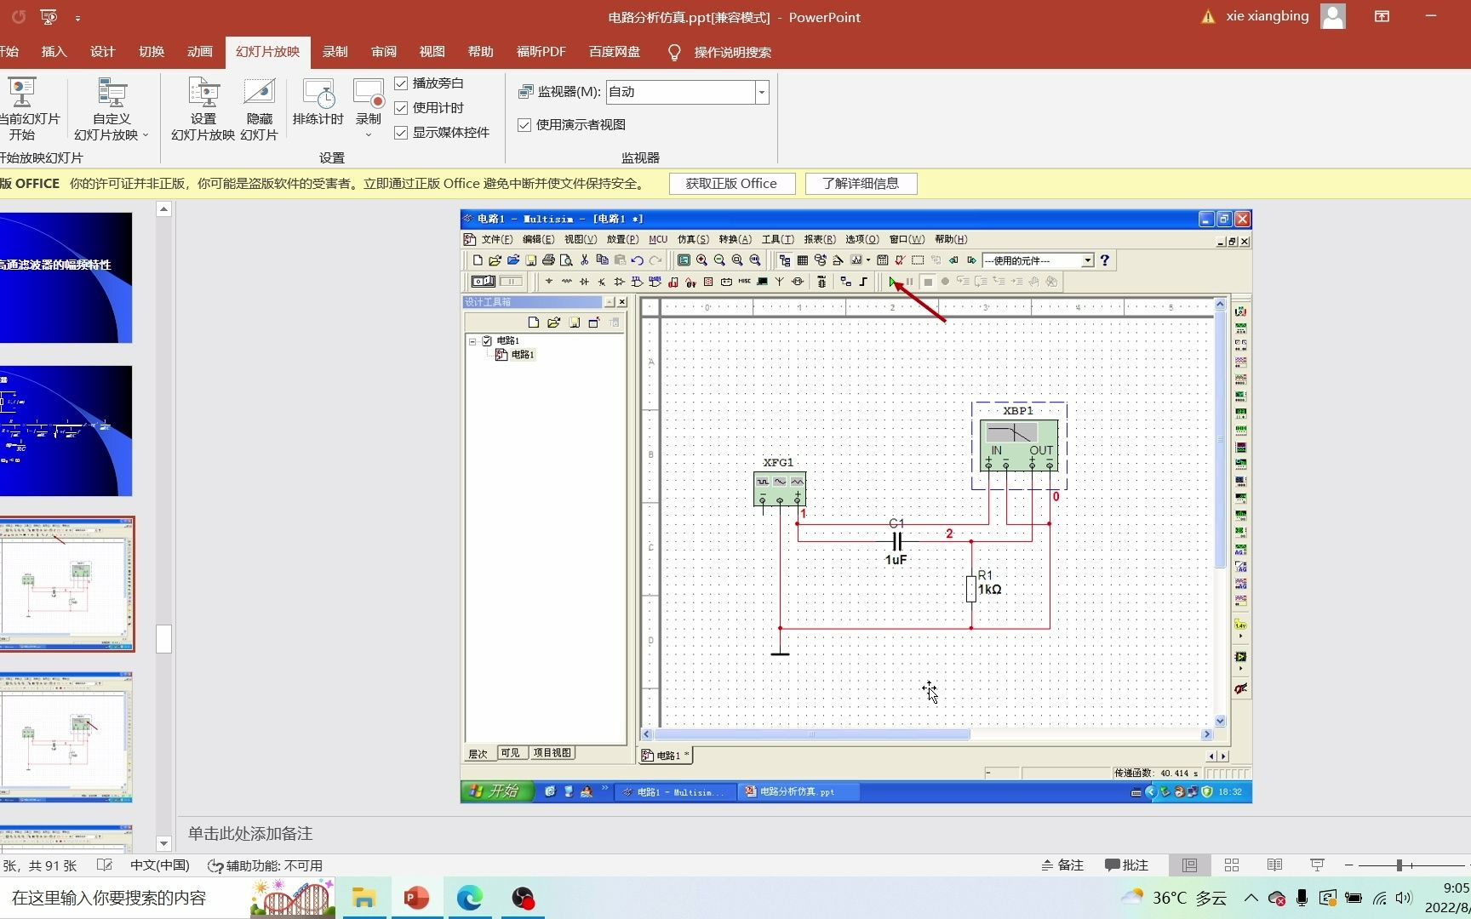Open Set Up Slide Show (设置幻灯片放映)
The height and width of the screenshot is (919, 1471).
[203, 109]
